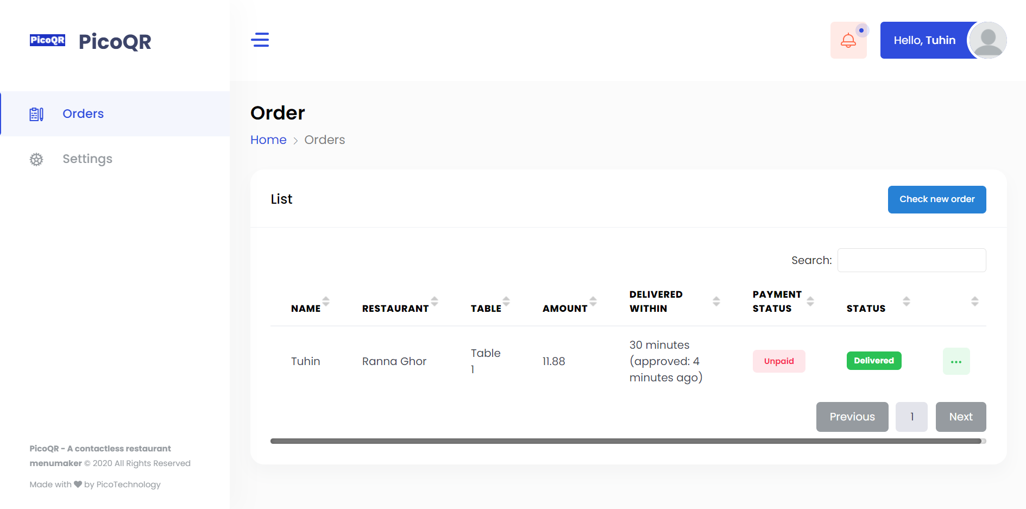The width and height of the screenshot is (1026, 509).
Task: Click the horizontal table scrollbar
Action: tap(626, 441)
